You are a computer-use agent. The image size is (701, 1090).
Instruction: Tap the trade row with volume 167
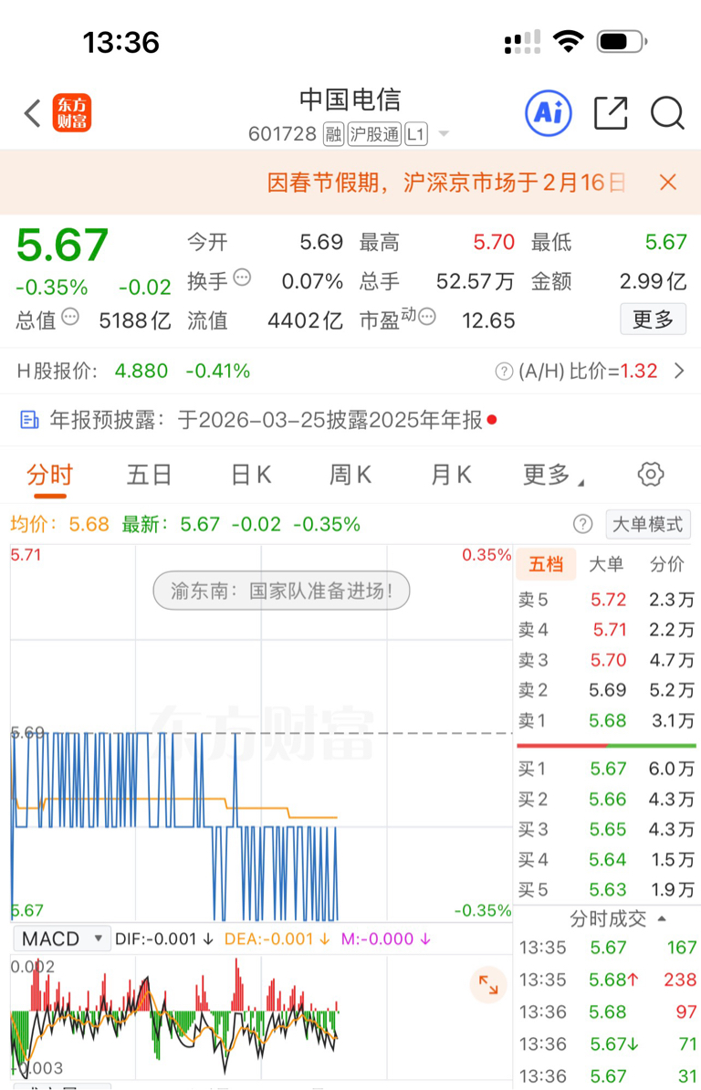point(607,949)
